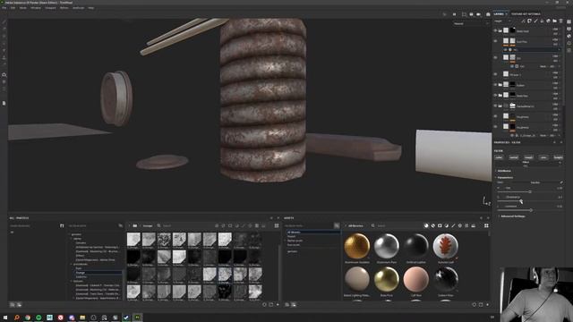Open the Window menu
Screen dimensions: 573x322
[36, 8]
